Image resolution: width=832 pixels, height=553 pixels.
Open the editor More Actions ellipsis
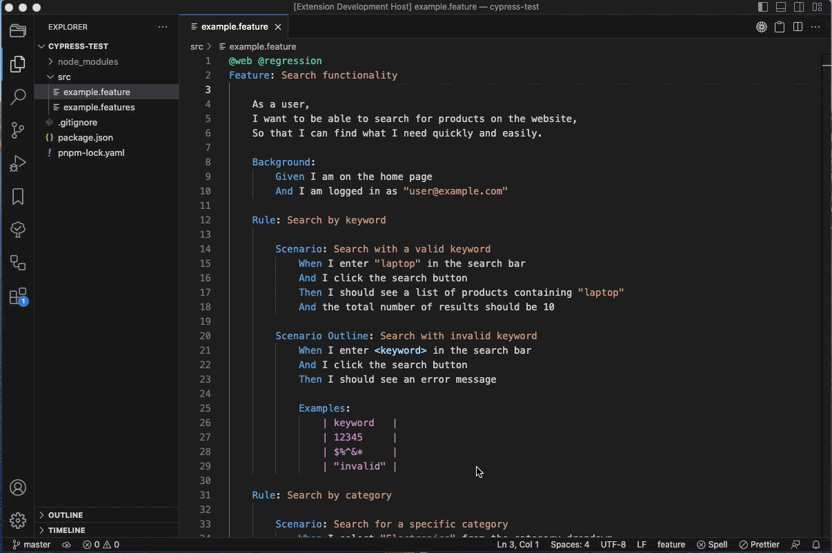coord(815,27)
